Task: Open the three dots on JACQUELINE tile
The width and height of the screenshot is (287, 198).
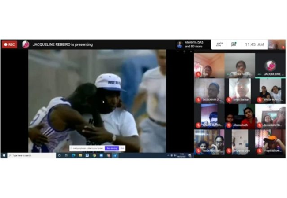Action: (260, 74)
